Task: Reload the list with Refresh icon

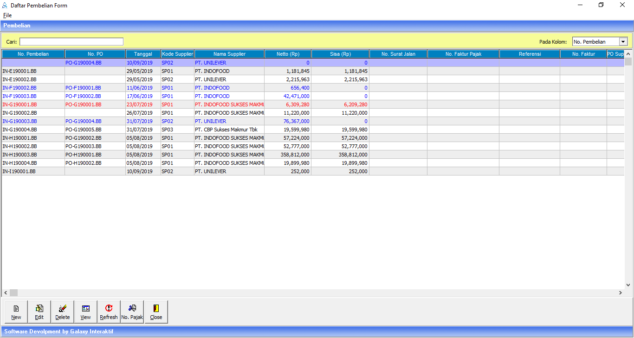Action: point(109,312)
